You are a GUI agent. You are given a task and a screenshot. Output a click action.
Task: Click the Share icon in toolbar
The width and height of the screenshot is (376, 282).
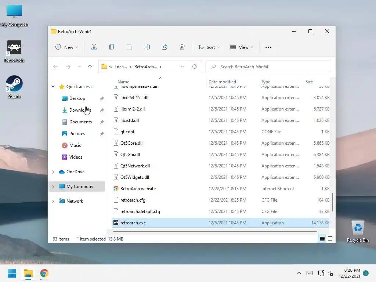[x=164, y=47]
